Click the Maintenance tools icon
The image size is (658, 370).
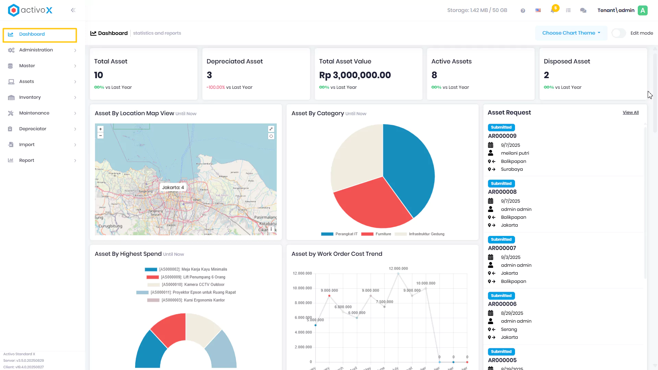click(x=11, y=113)
